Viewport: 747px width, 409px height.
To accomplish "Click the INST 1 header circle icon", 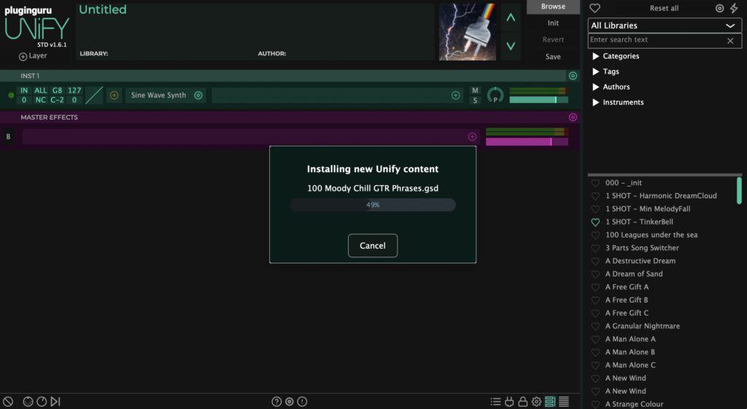I will point(573,76).
